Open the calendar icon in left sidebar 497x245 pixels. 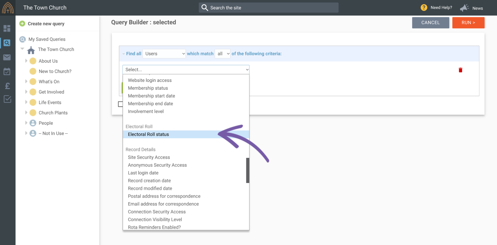point(7,72)
